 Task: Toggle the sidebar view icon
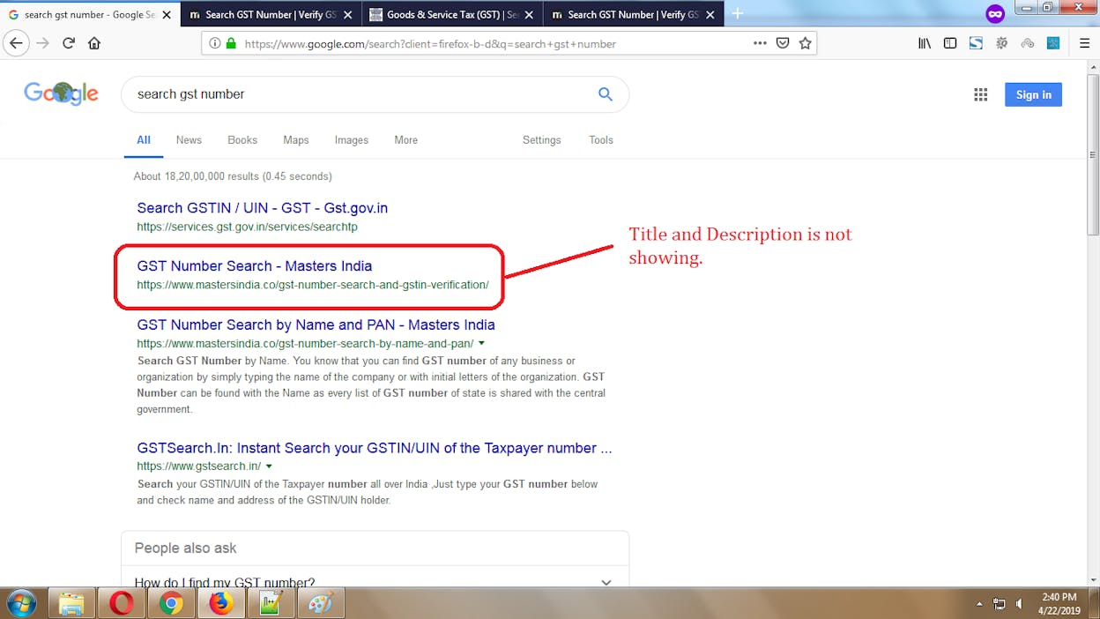950,43
